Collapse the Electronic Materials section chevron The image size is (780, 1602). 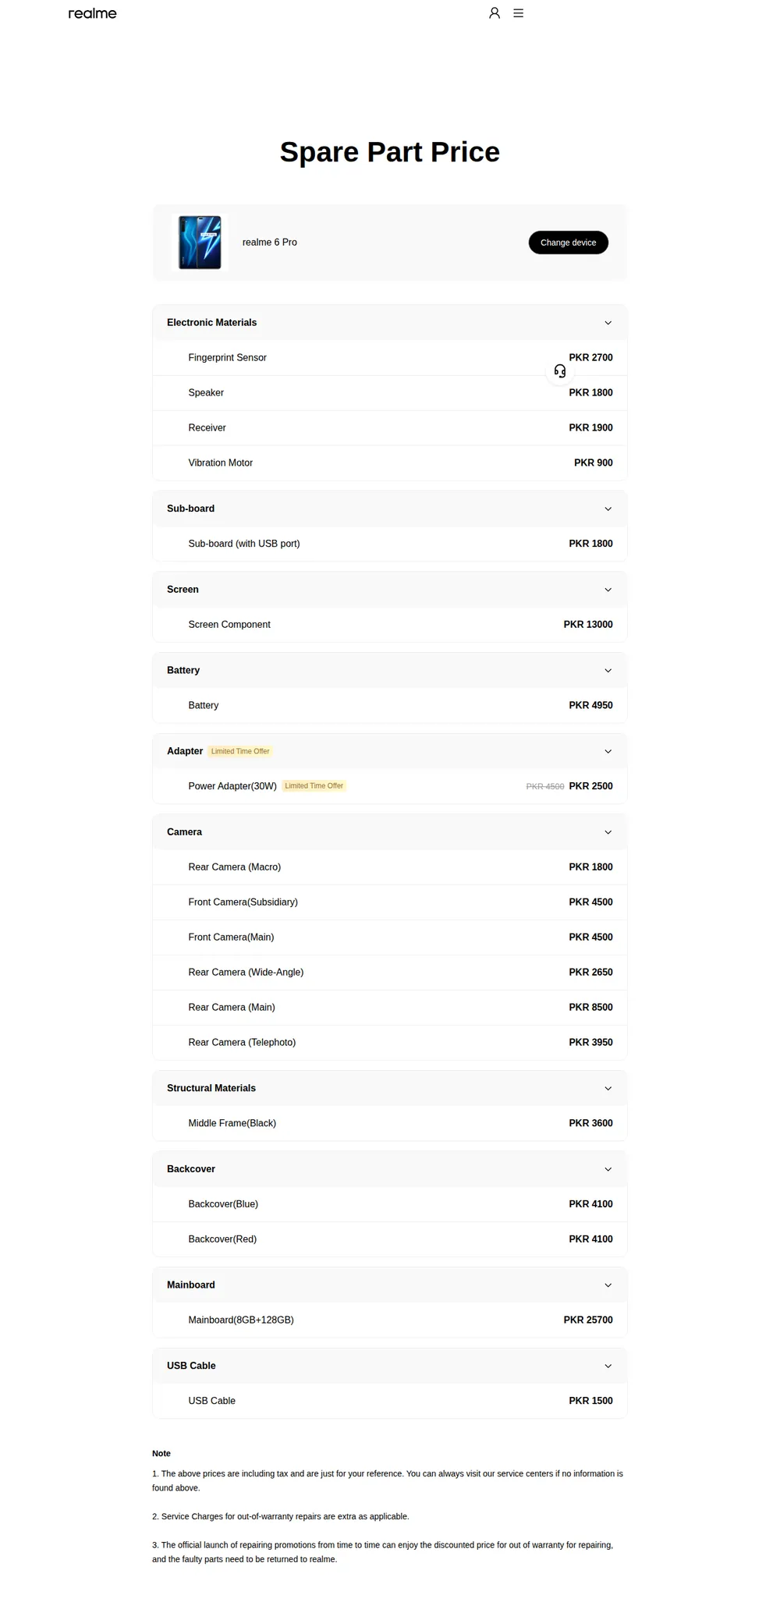click(608, 323)
